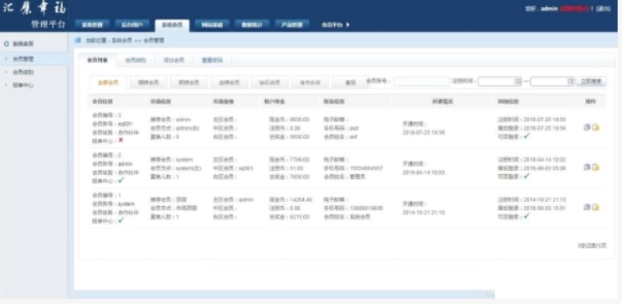Screen dimensions: 622x304
Task: Click the yellow action icon in the admin member row
Action: coord(596,167)
